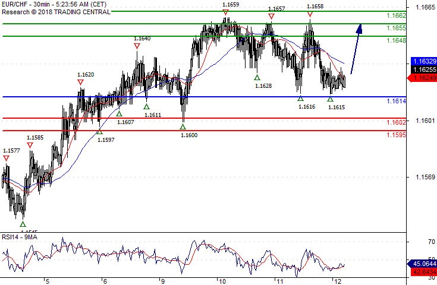Click the 1.1585 swing high value
Image resolution: width=437 pixels, height=285 pixels.
tap(35, 138)
